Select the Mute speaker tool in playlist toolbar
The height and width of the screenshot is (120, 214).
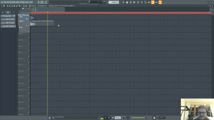pyautogui.click(x=14, y=6)
